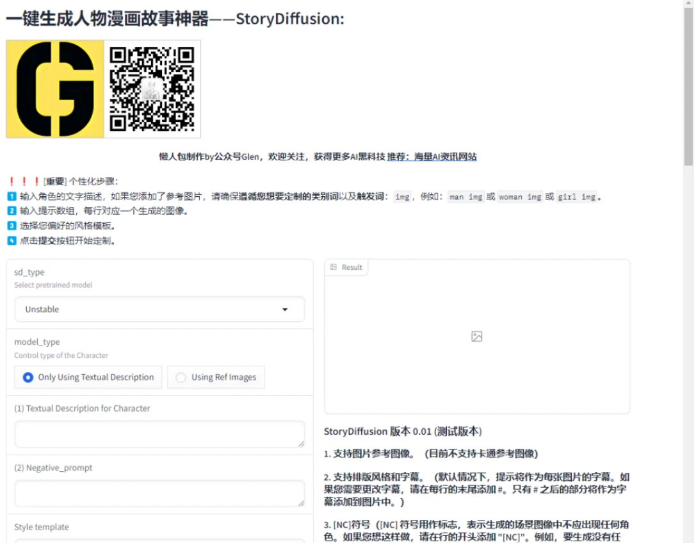The height and width of the screenshot is (543, 696).
Task: Click the yellow G logo image
Action: coord(54,88)
